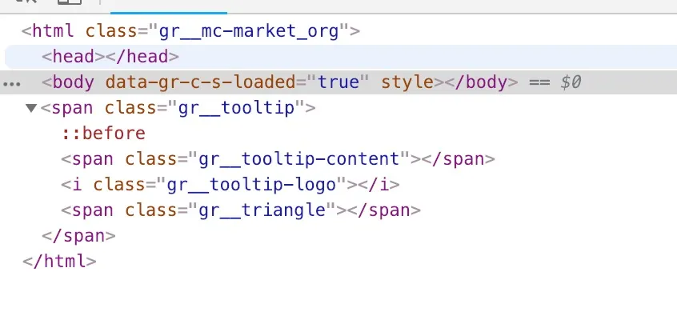The image size is (677, 320).
Task: Click the closing html tag
Action: point(60,261)
